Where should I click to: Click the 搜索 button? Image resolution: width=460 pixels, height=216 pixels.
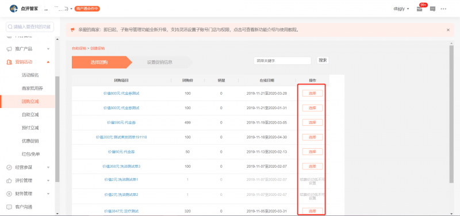tap(323, 60)
